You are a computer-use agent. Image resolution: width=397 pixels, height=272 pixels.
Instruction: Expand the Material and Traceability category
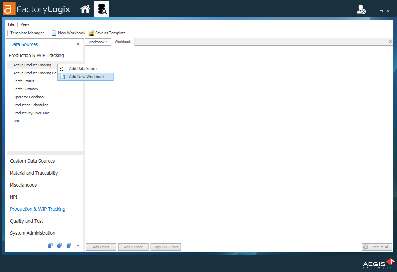[x=34, y=173]
